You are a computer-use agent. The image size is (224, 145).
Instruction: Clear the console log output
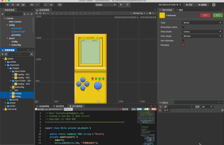point(161,107)
